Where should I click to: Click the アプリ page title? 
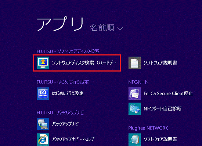(60, 24)
